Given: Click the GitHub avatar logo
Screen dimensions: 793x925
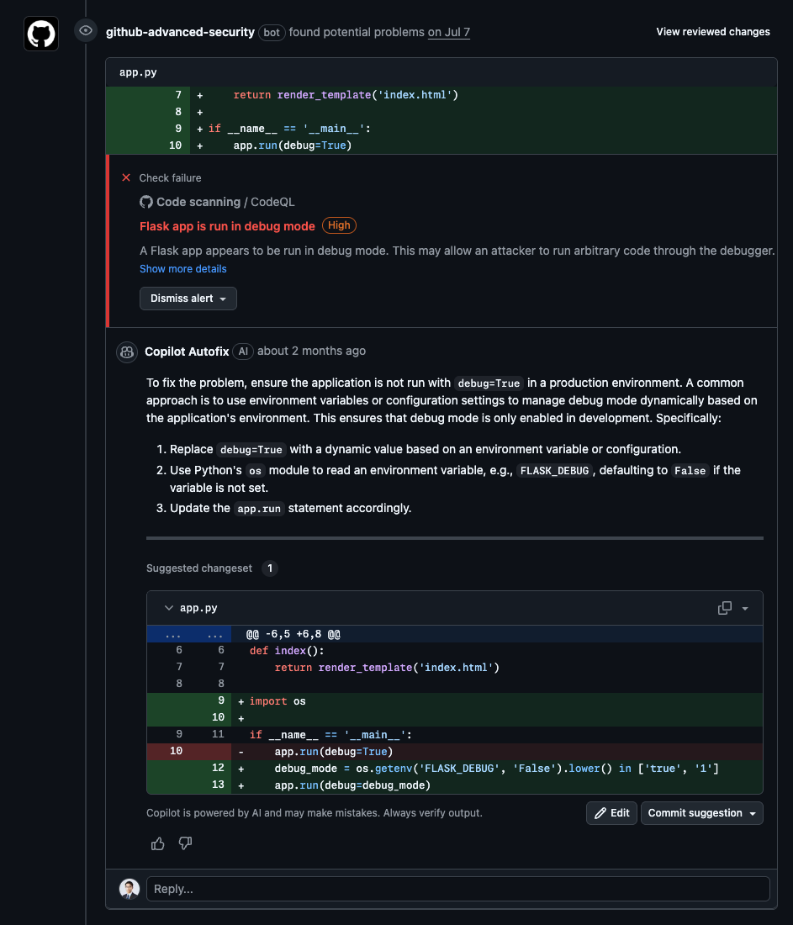Looking at the screenshot, I should (41, 34).
